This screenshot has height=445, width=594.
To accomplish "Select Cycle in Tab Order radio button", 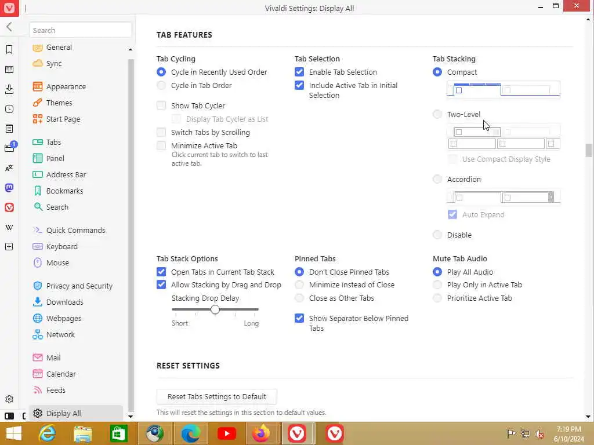I will [161, 86].
